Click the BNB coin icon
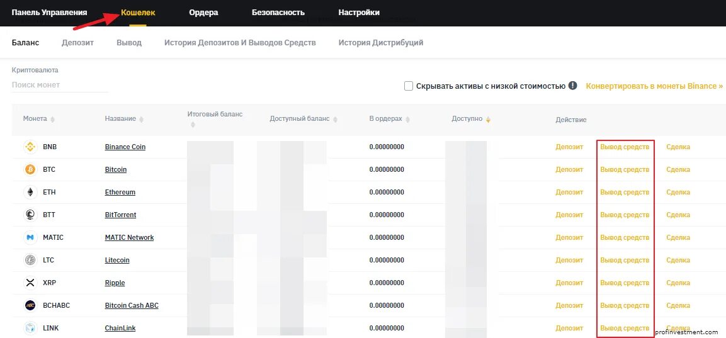The width and height of the screenshot is (726, 338). click(x=30, y=147)
